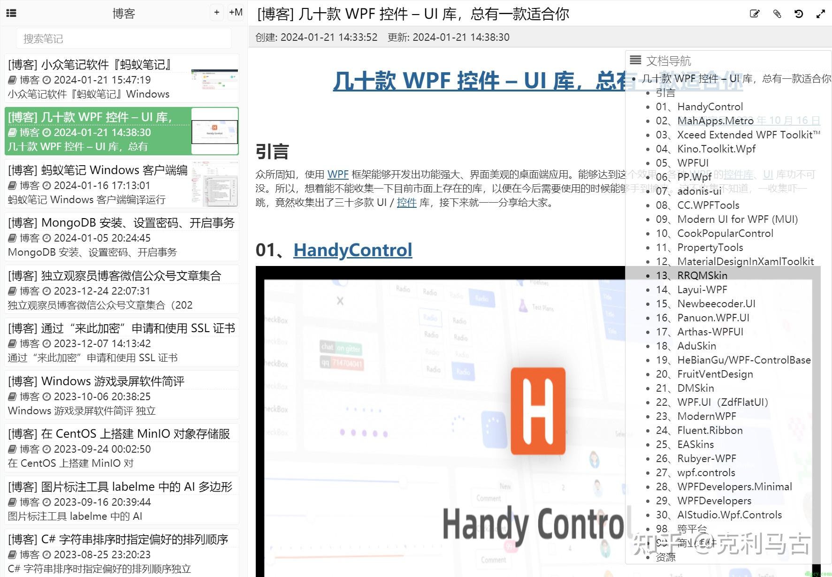Jump to 04、Kino.Toolkit.Wpf in outline

click(x=706, y=149)
